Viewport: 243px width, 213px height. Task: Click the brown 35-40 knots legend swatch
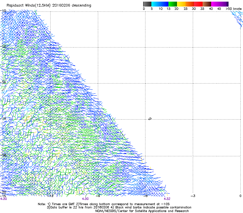click(x=207, y=4)
